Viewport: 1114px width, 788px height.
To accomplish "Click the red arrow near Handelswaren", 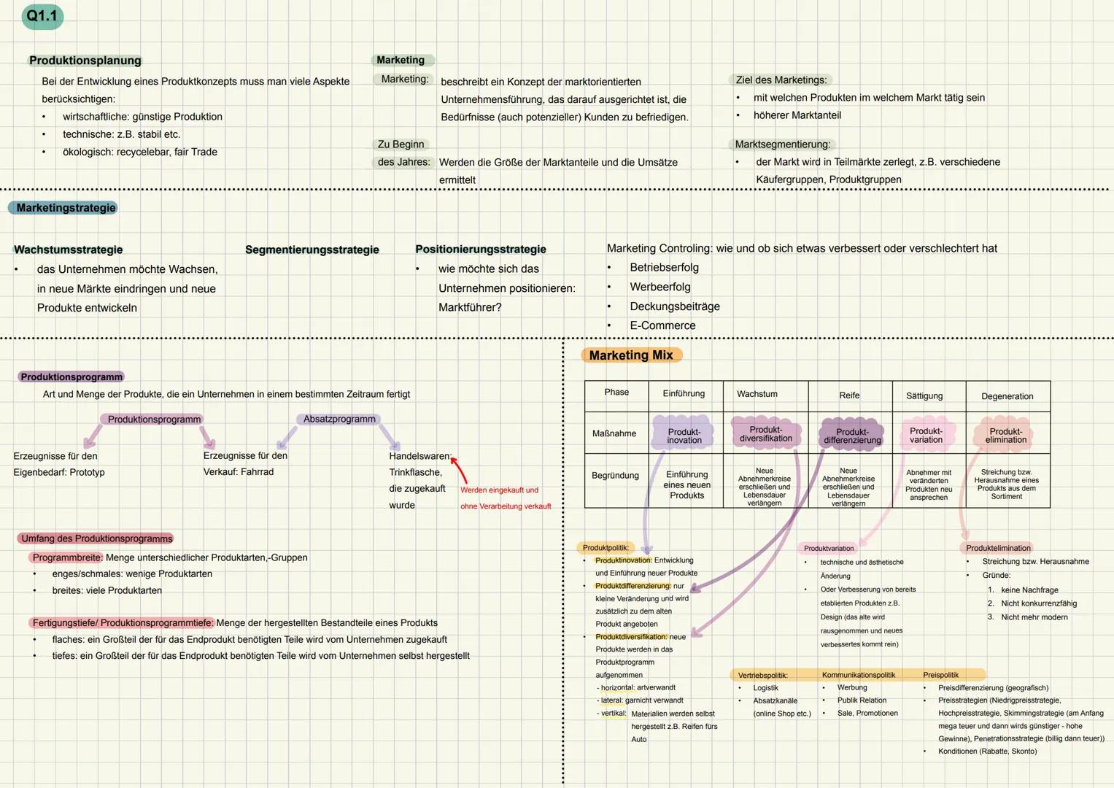I will (459, 470).
